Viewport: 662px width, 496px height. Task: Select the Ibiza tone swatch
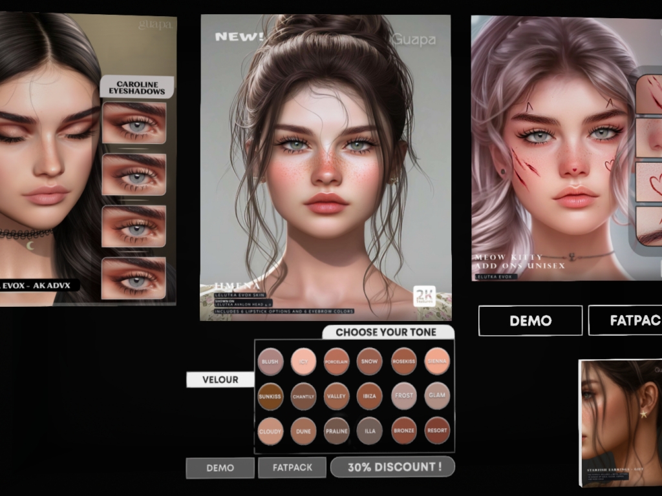tap(369, 396)
